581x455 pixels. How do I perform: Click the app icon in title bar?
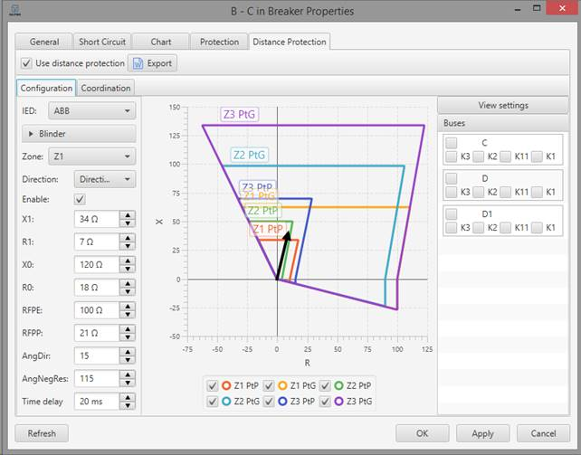click(14, 11)
